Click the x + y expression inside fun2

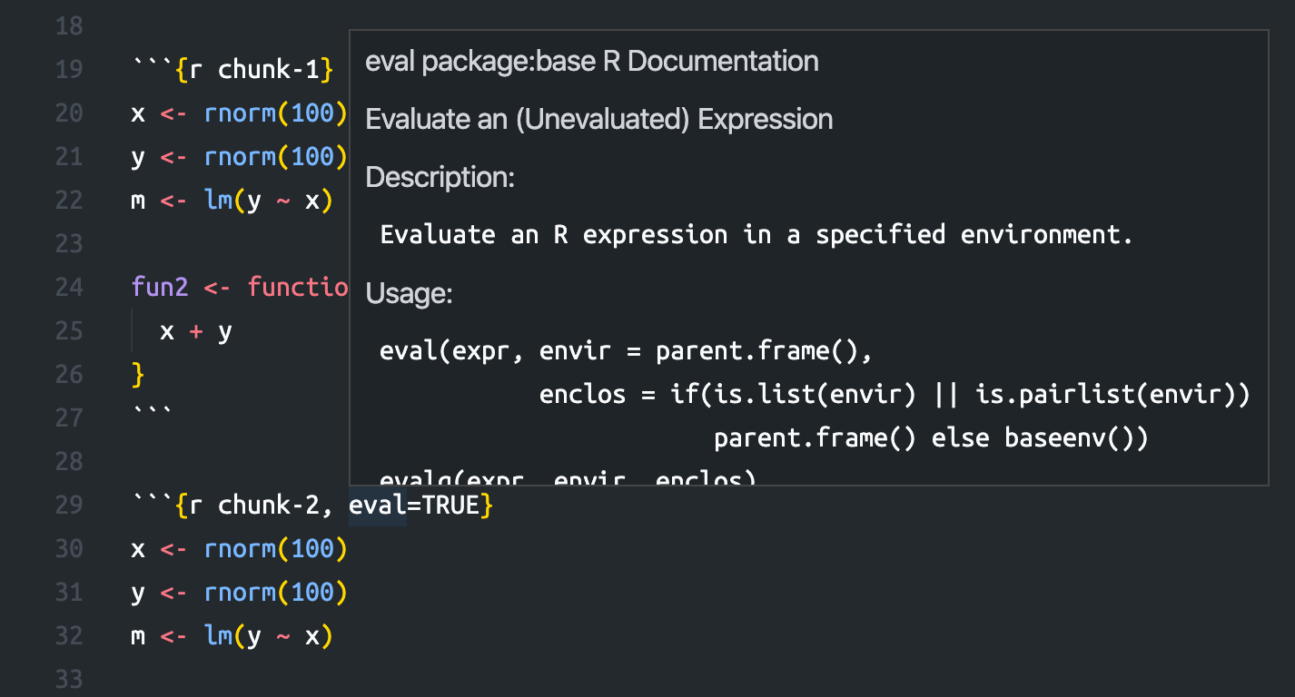click(x=193, y=330)
